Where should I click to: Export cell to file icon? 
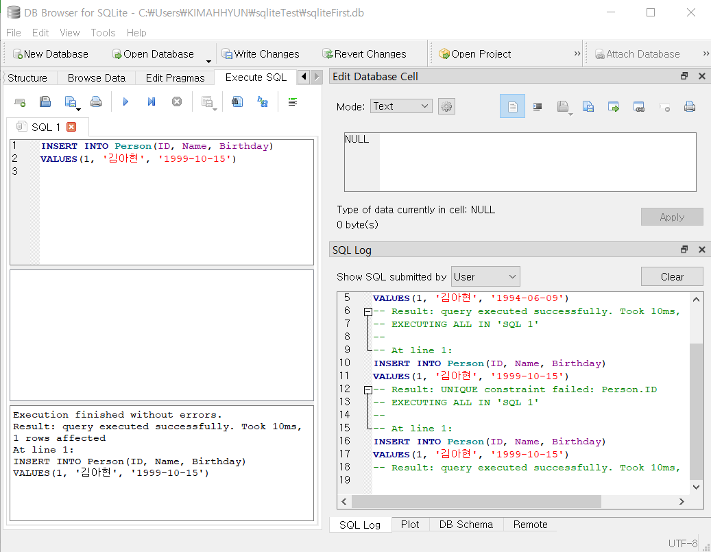click(x=588, y=106)
